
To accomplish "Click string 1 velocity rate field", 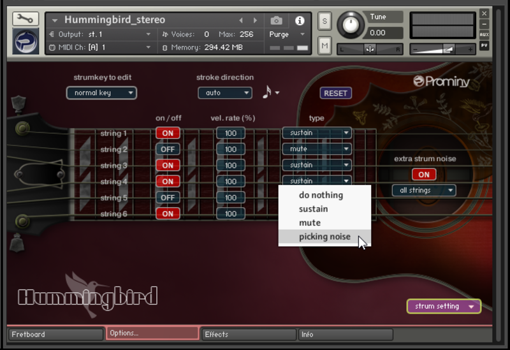I will click(x=231, y=133).
